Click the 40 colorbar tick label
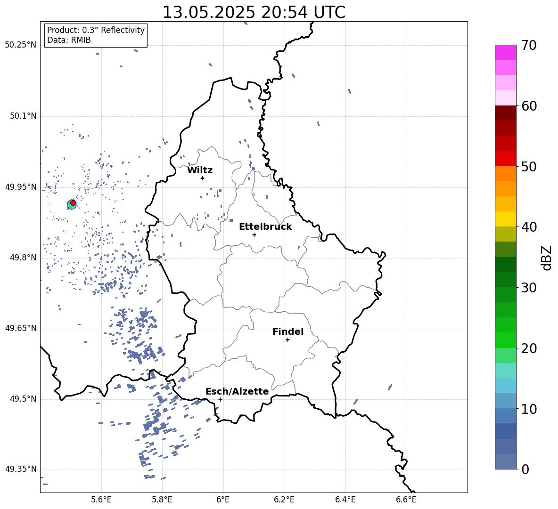This screenshot has width=558, height=509. point(529,227)
